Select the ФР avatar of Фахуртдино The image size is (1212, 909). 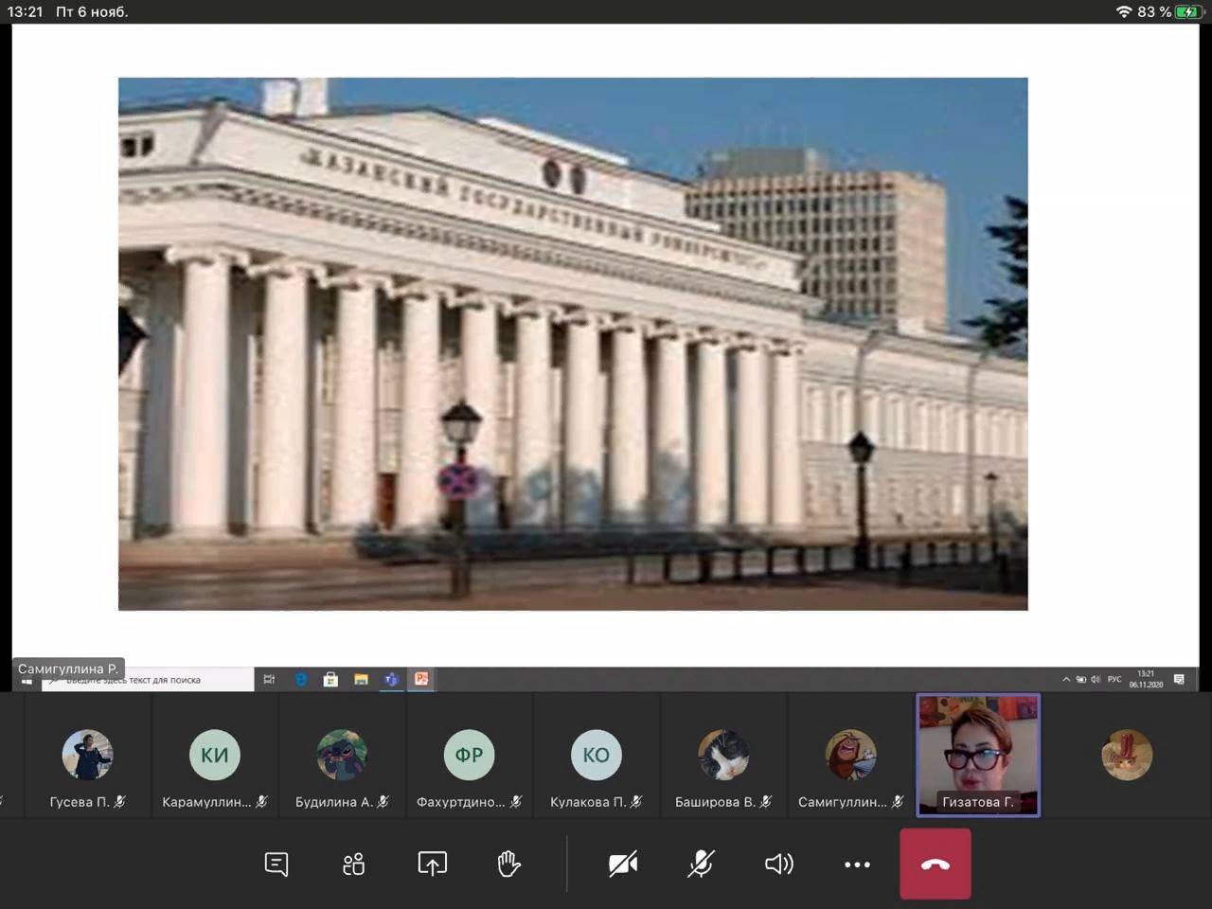click(x=469, y=755)
